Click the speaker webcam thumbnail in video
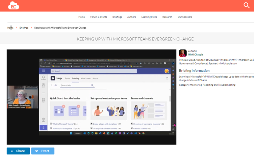This screenshot has width=254, height=156. [23, 97]
